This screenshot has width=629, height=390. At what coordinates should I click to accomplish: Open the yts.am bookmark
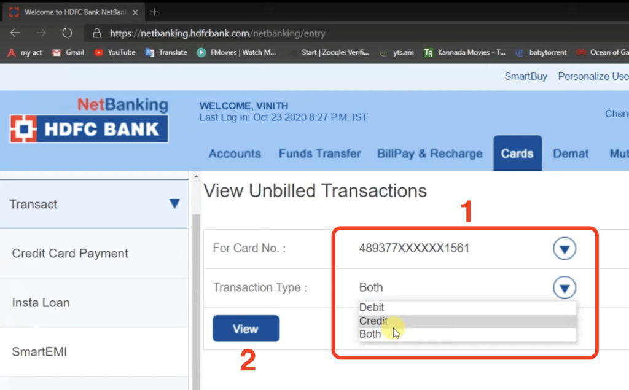click(x=397, y=52)
